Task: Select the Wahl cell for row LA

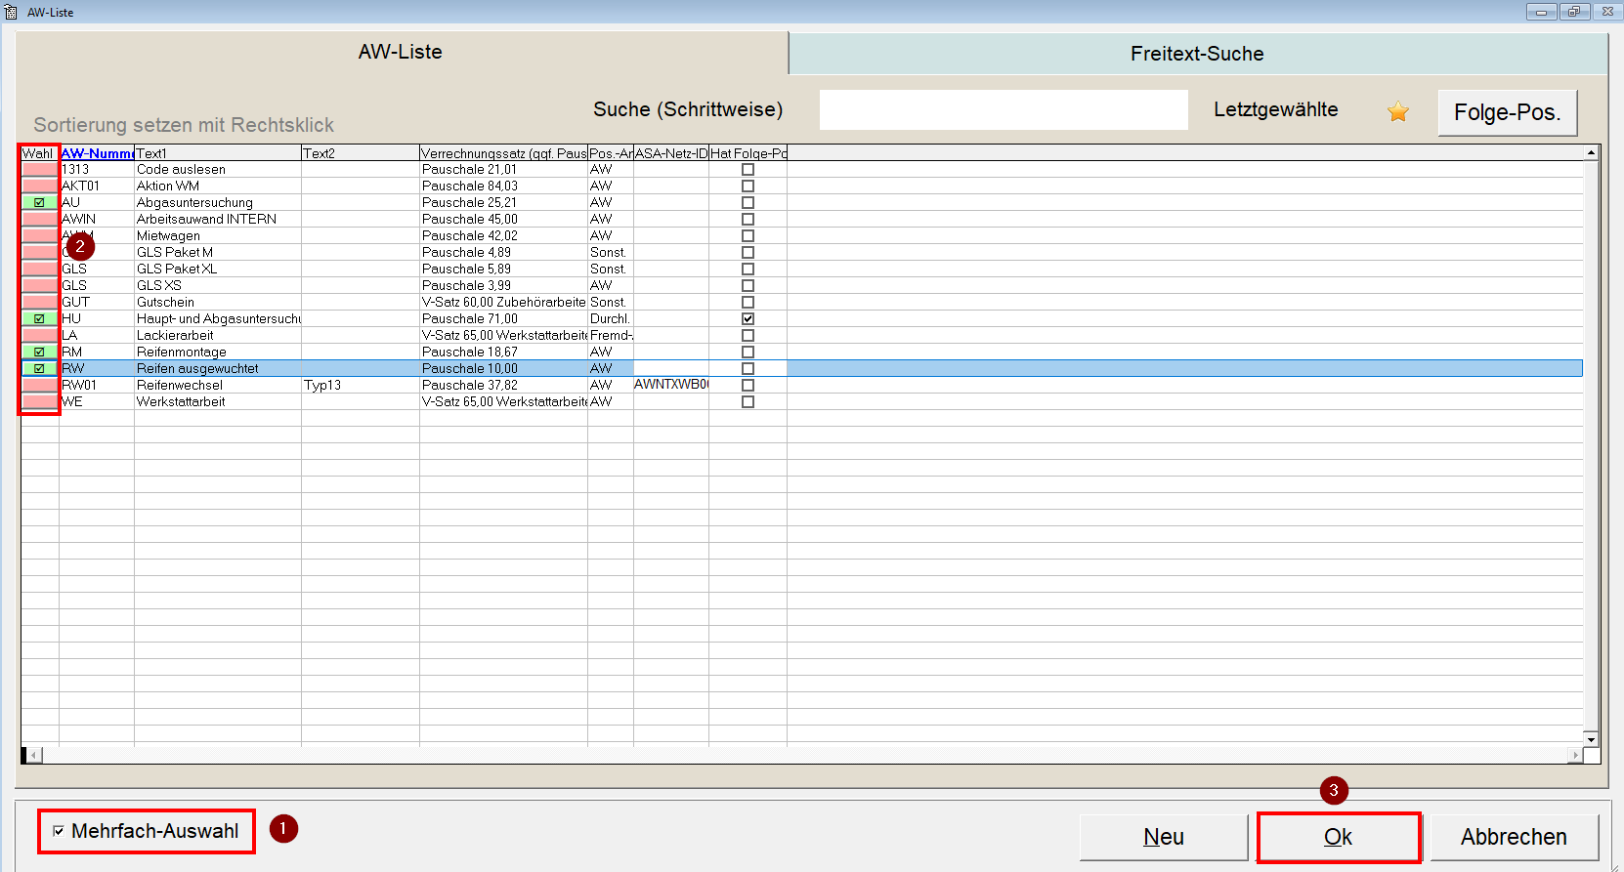Action: [39, 336]
